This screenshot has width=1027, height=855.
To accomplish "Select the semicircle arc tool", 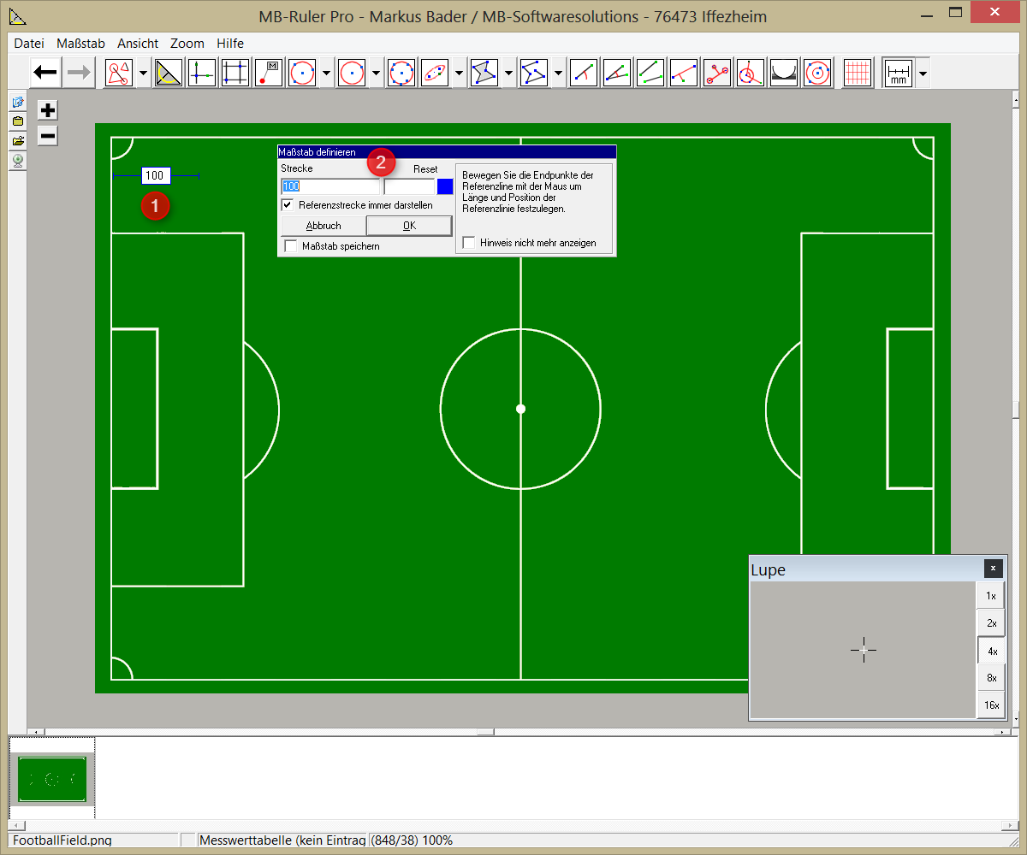I will [785, 74].
